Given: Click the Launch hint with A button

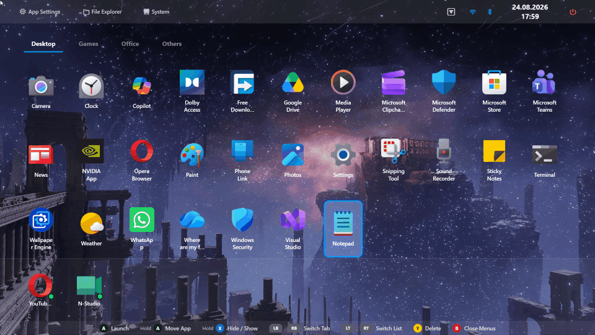Looking at the screenshot, I should coord(114,329).
